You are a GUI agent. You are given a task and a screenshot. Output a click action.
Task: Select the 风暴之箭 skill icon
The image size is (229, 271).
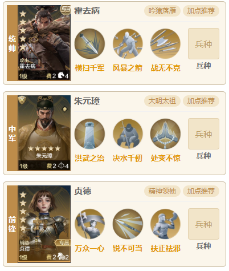pyautogui.click(x=128, y=44)
